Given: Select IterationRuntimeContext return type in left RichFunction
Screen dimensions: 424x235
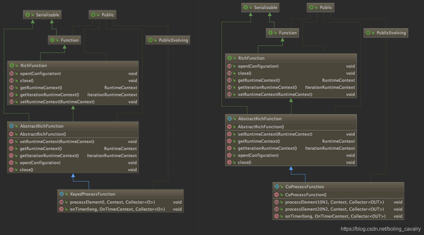Looking at the screenshot, I should click(112, 95).
